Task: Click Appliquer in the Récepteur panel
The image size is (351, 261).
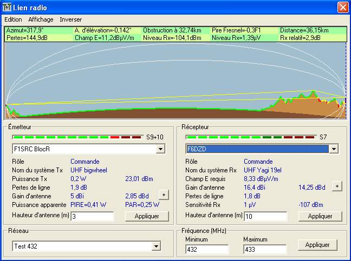Action: pyautogui.click(x=320, y=216)
